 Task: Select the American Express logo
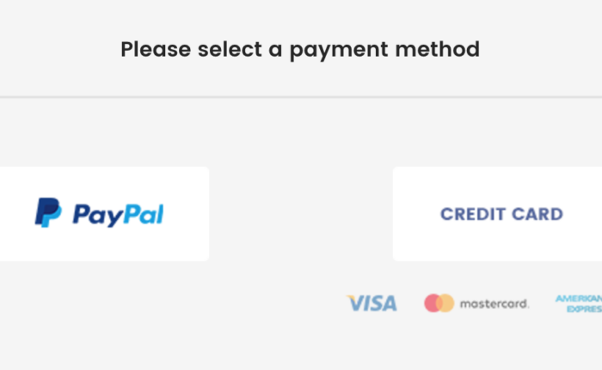click(579, 304)
